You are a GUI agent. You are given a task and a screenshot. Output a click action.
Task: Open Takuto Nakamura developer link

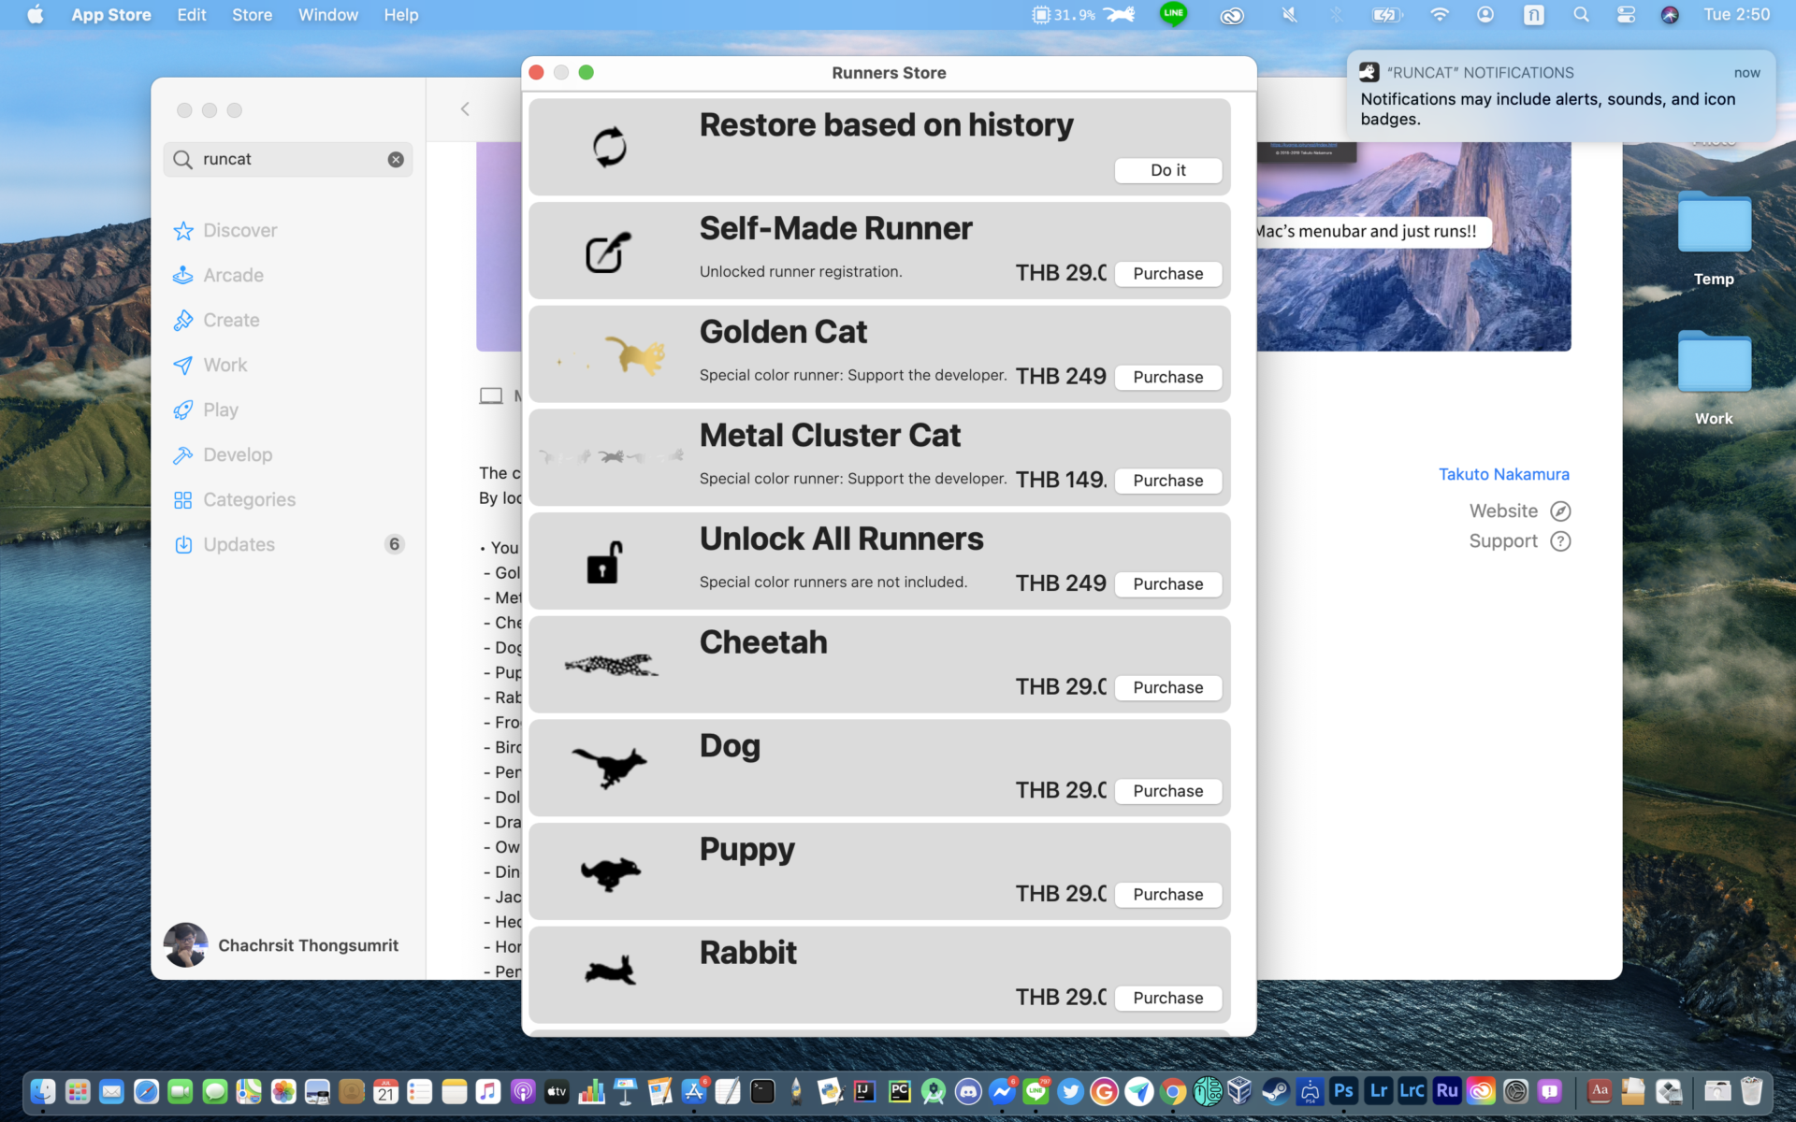(x=1503, y=474)
